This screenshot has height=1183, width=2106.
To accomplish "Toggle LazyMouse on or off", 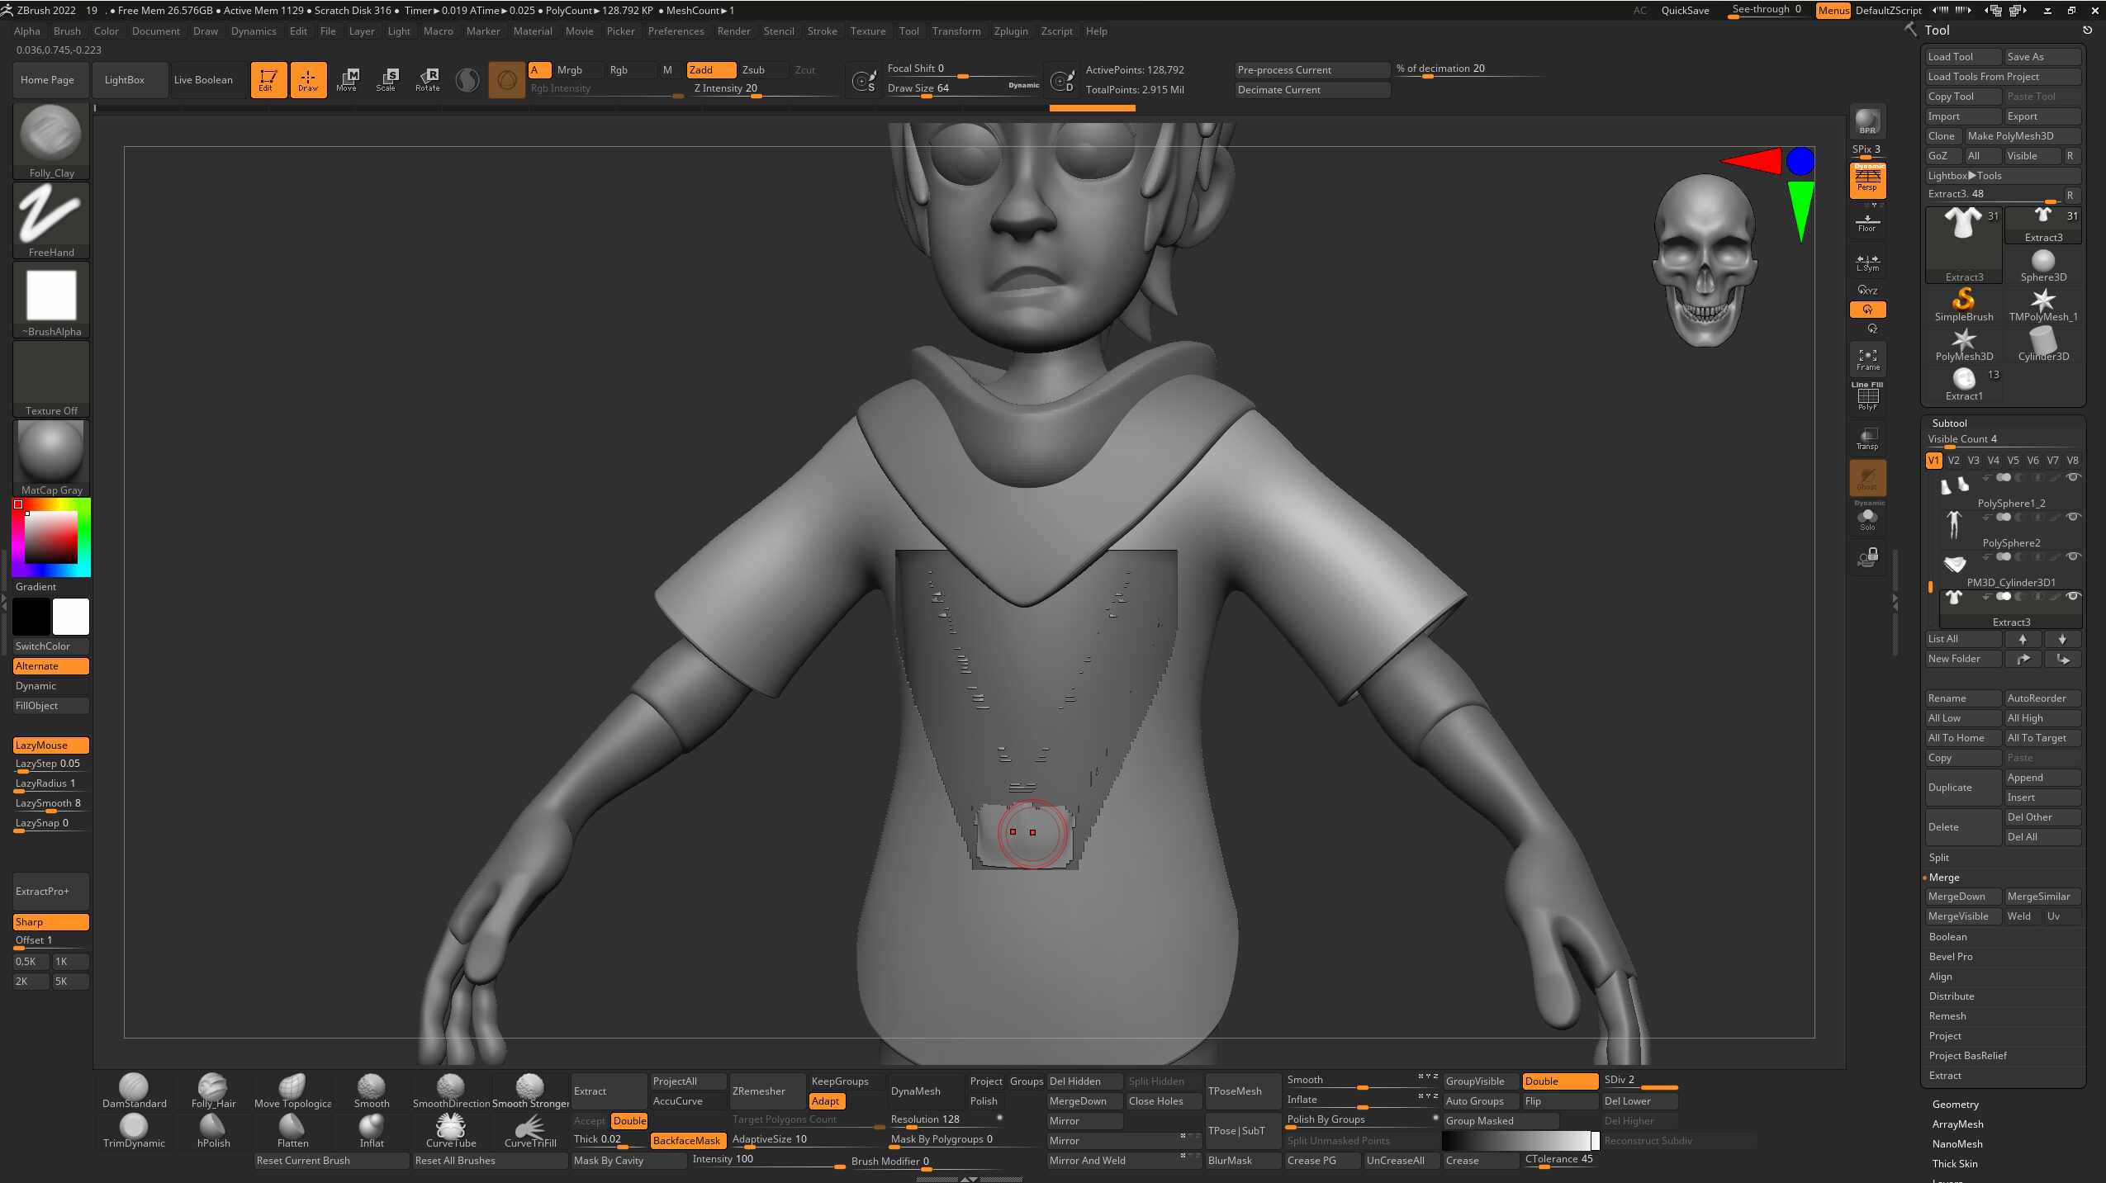I will [x=50, y=745].
